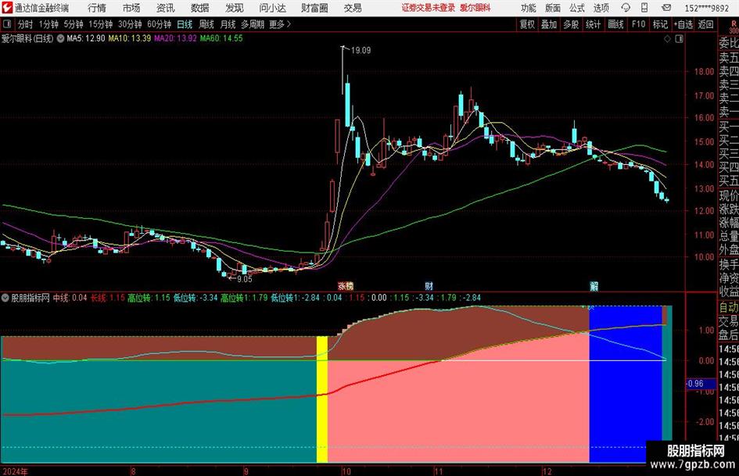Click the 9.05 low price label
The height and width of the screenshot is (476, 739).
click(x=245, y=279)
